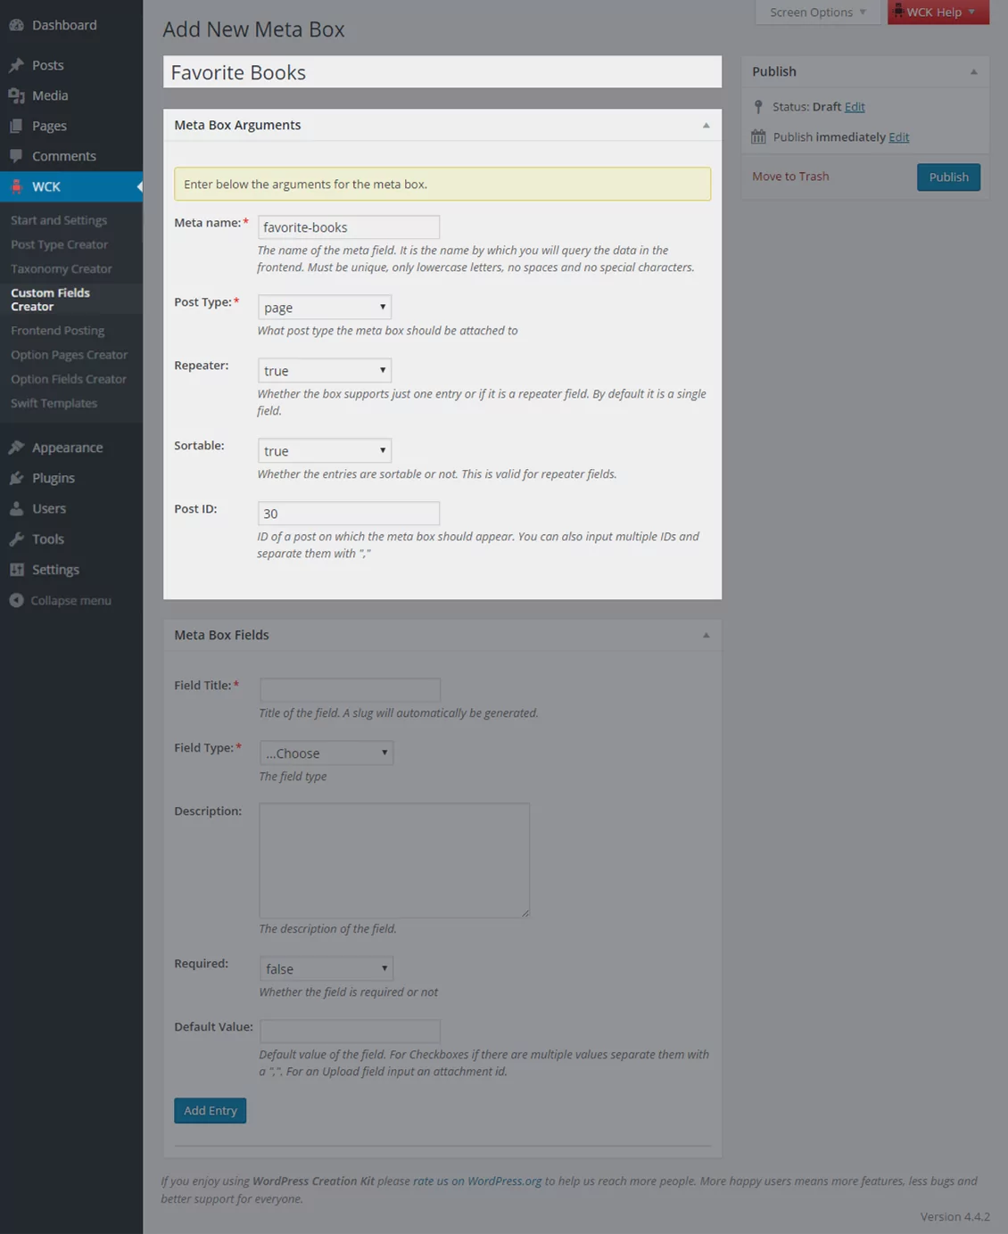Collapse the Meta Box Arguments panel
Screen dimensions: 1008x1234
[706, 125]
